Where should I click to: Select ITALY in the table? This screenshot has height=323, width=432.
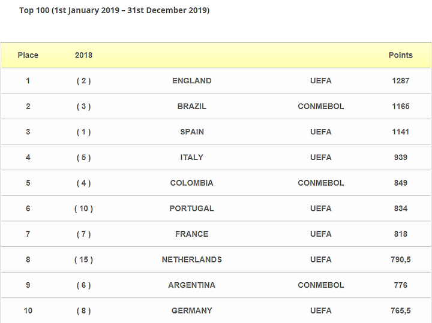191,158
